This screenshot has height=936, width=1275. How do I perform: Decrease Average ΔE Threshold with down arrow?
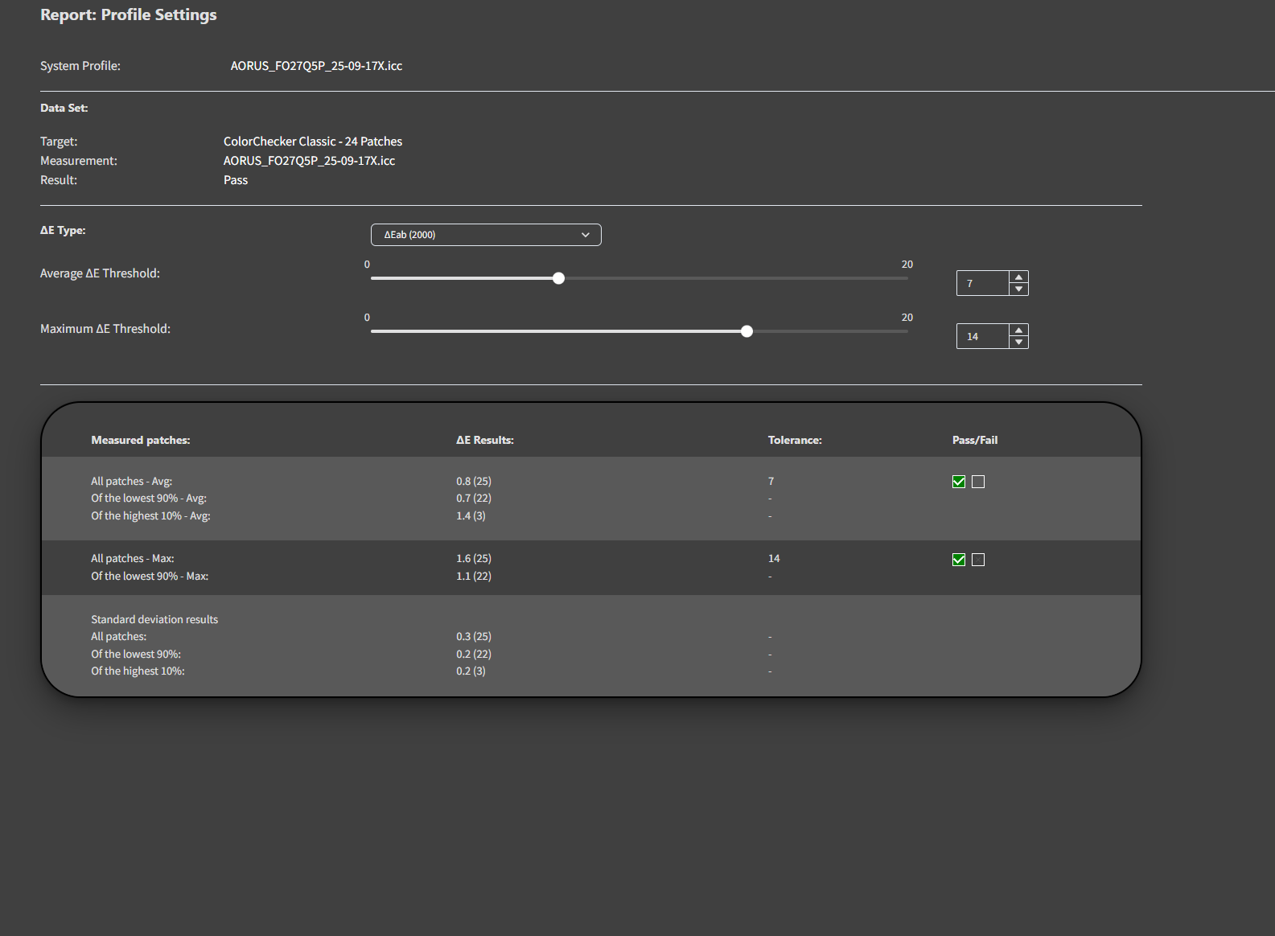(1018, 289)
